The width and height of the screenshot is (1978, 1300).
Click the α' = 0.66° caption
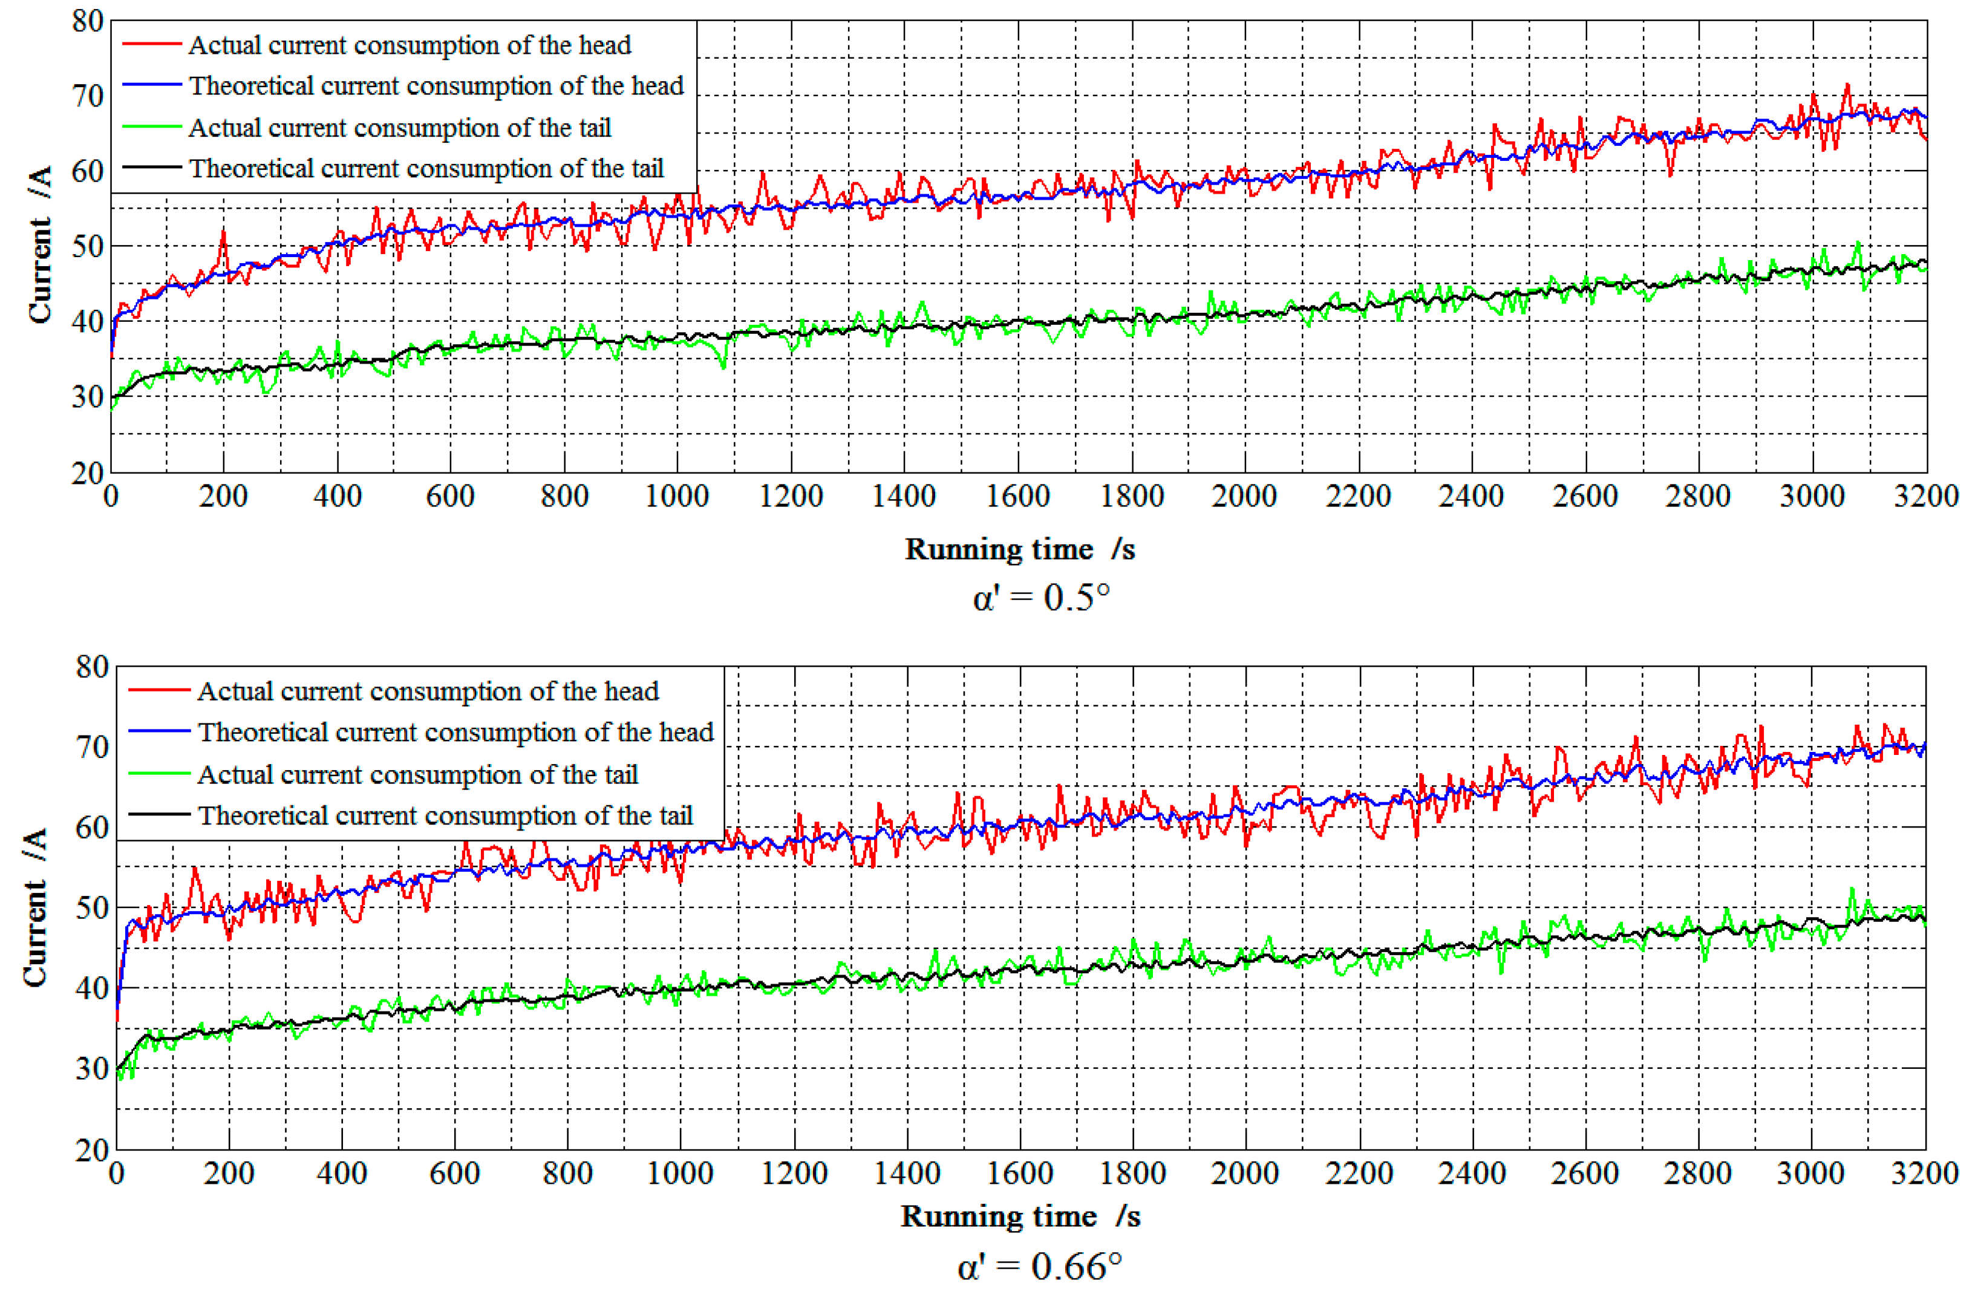(x=1039, y=1267)
